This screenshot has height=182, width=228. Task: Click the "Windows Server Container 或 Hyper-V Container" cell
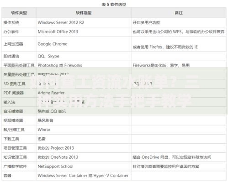83,176
